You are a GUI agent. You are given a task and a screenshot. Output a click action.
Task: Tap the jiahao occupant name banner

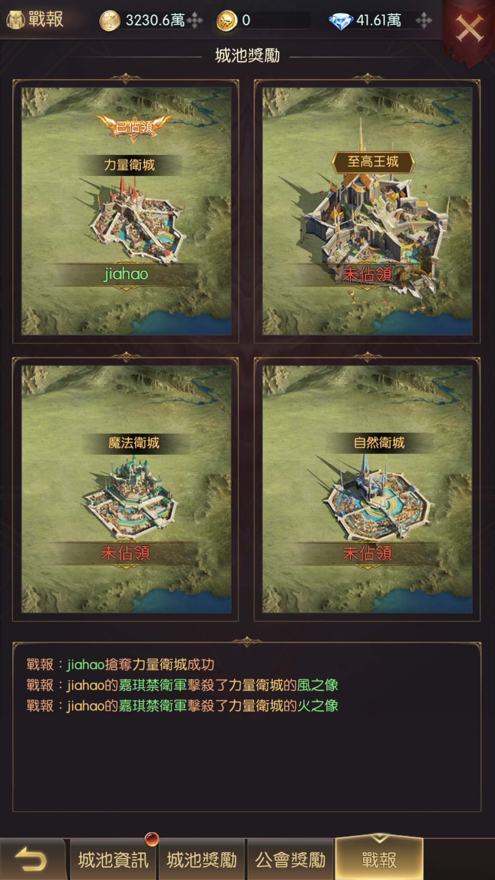point(126,275)
